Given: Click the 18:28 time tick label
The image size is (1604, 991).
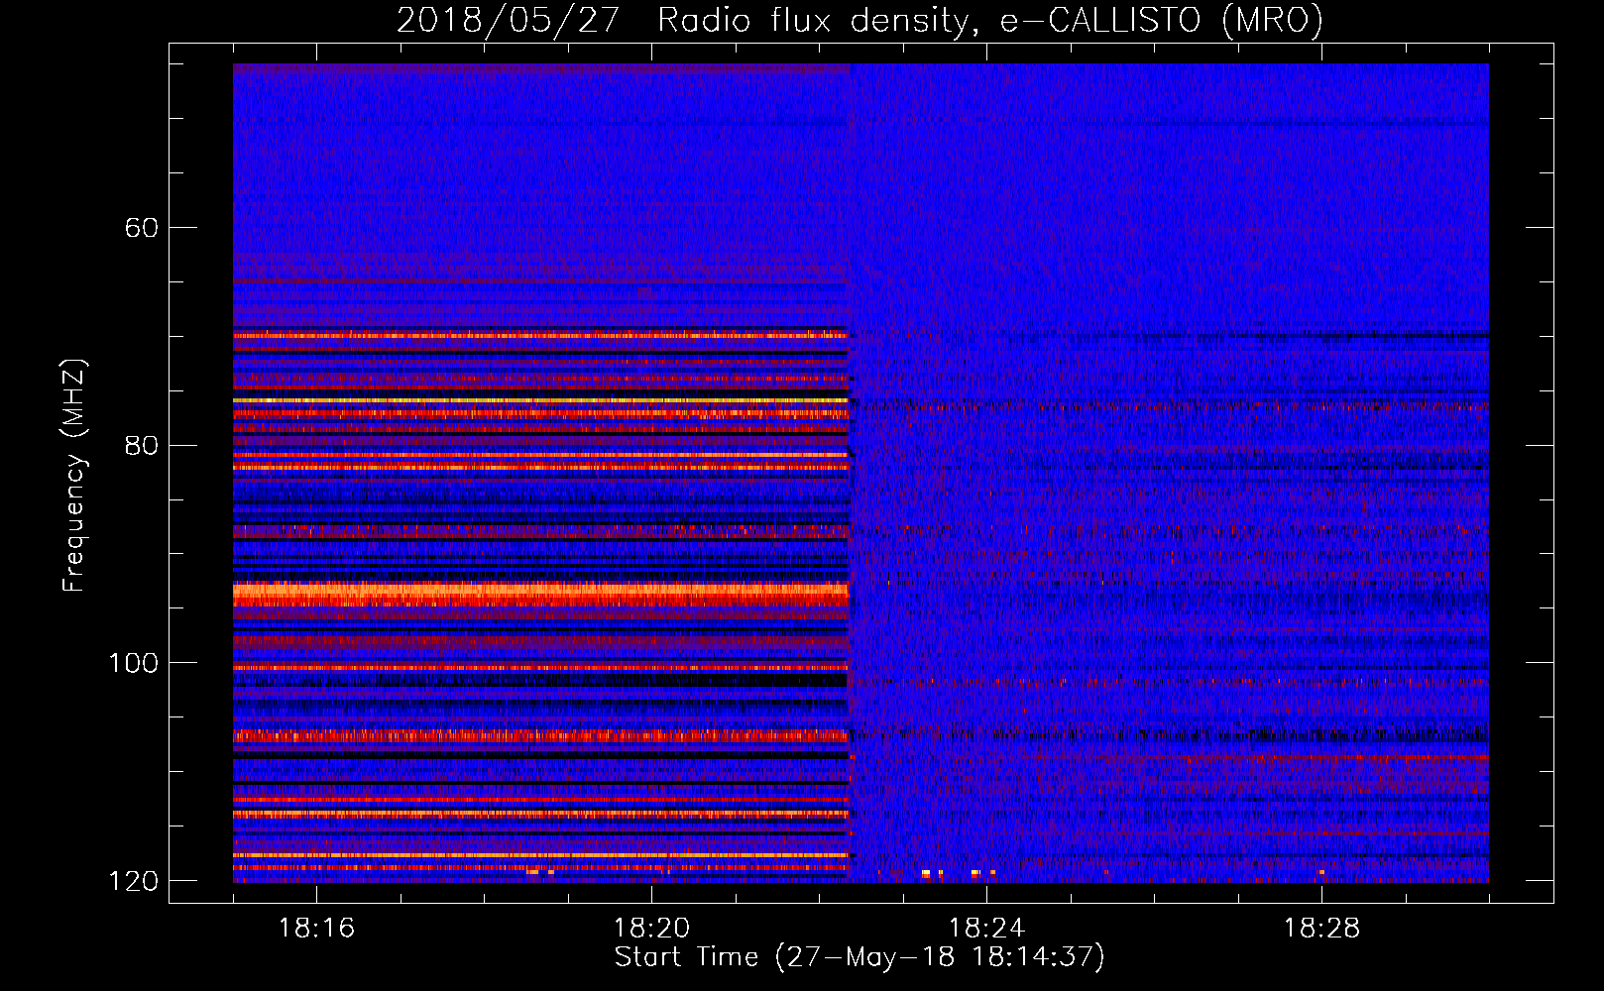Looking at the screenshot, I should pyautogui.click(x=1321, y=929).
